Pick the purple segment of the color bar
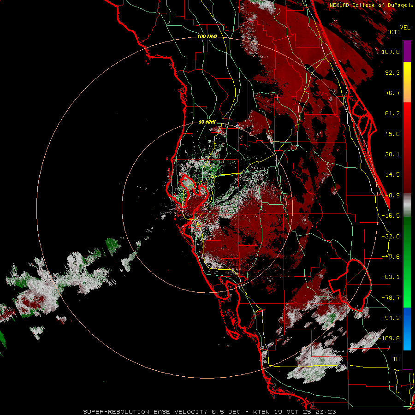Image resolution: width=415 pixels, height=415 pixels. pos(407,51)
